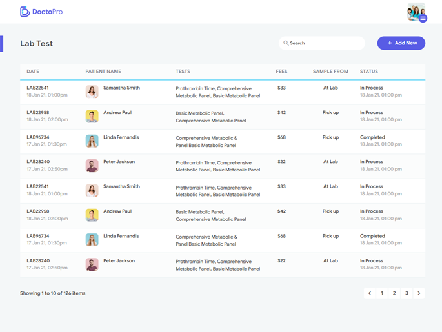
Task: Click Samantha Smith's avatar in the first table row
Action: tap(92, 92)
